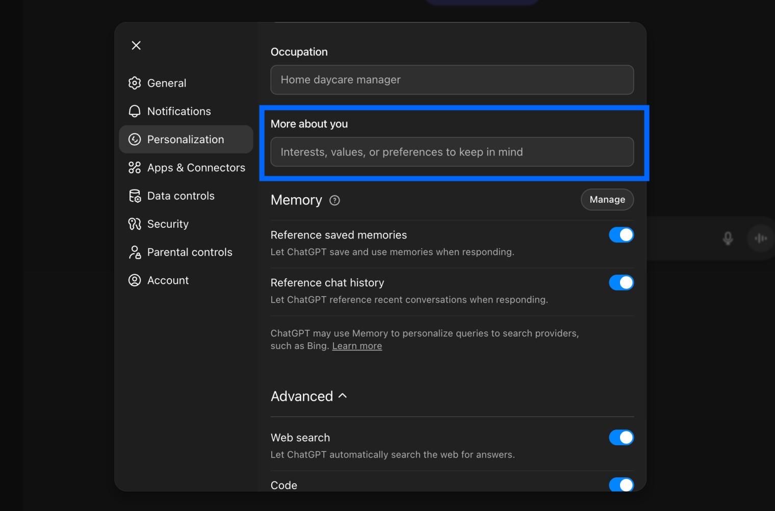Open the Security settings section
Screen dimensions: 775x511
[167, 224]
